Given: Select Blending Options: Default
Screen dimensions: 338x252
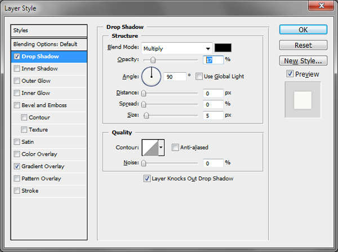Looking at the screenshot, I should [49, 44].
